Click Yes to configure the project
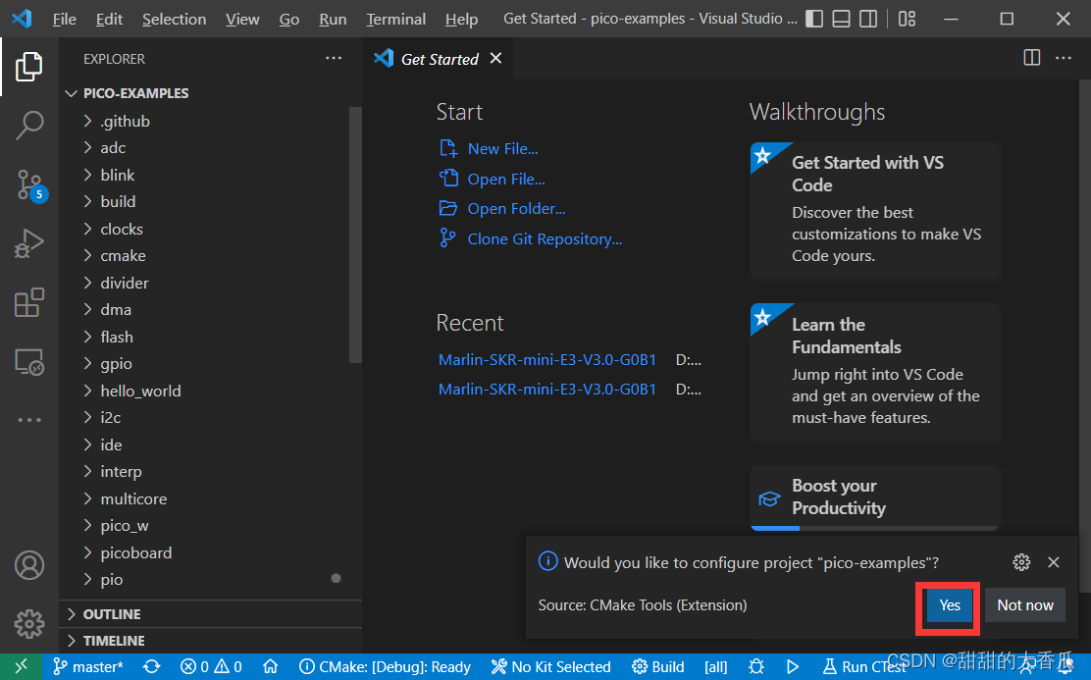 pos(949,605)
